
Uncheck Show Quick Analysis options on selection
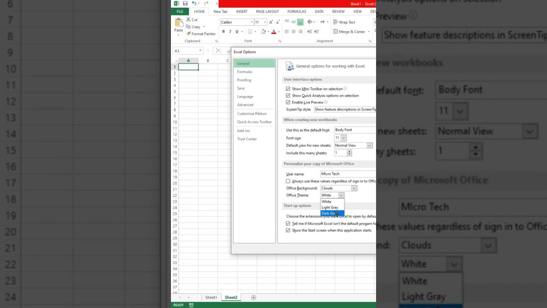(288, 95)
